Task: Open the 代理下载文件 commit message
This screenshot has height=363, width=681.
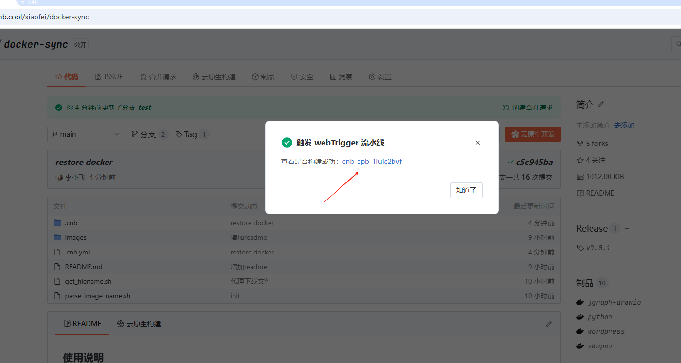Action: coord(251,281)
